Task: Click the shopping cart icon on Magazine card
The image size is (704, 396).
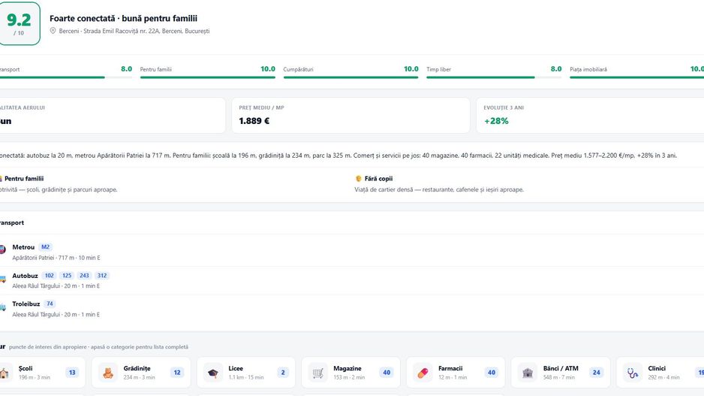Action: [x=318, y=373]
